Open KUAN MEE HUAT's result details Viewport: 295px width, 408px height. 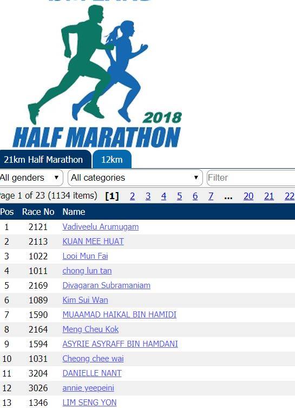click(x=93, y=241)
